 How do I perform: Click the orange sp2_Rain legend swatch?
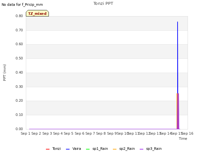[x=115, y=149]
